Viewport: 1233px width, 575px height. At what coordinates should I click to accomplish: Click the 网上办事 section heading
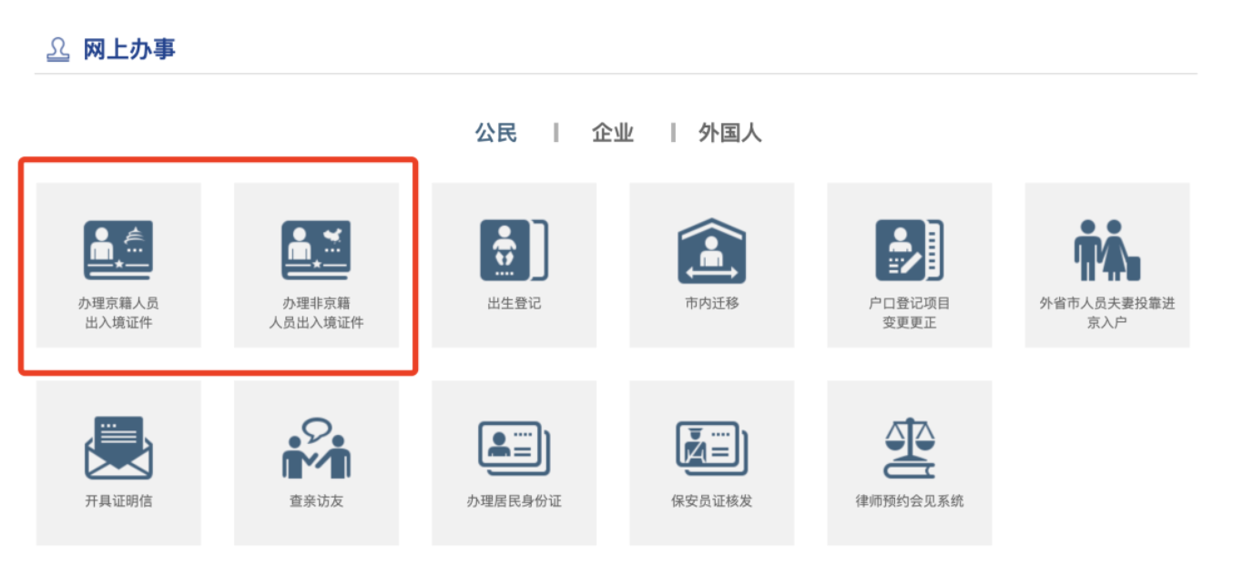click(x=129, y=49)
